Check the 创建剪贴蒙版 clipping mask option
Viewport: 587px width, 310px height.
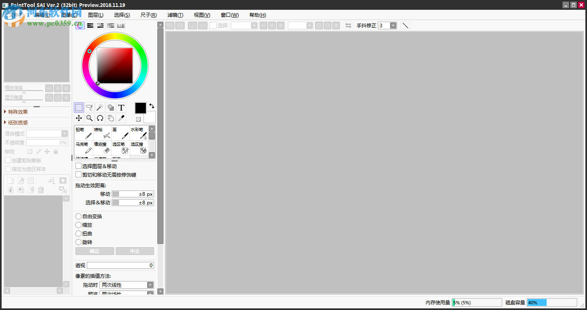coord(7,160)
